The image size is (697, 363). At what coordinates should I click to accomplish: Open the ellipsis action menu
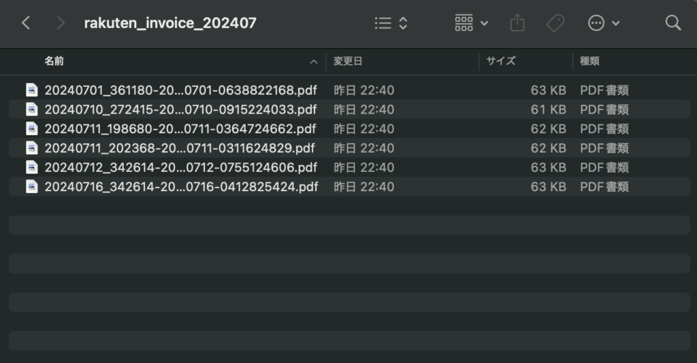[603, 23]
